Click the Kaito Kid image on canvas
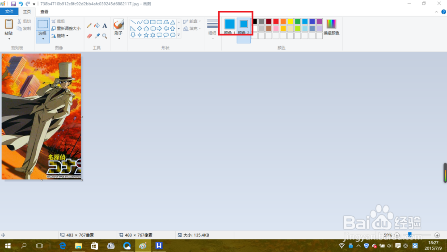This screenshot has width=447, height=252. [x=41, y=116]
